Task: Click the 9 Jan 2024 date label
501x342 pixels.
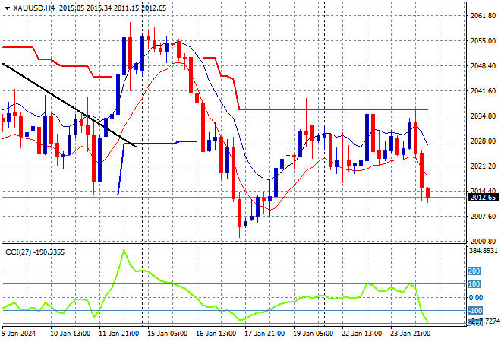Action: (19, 332)
